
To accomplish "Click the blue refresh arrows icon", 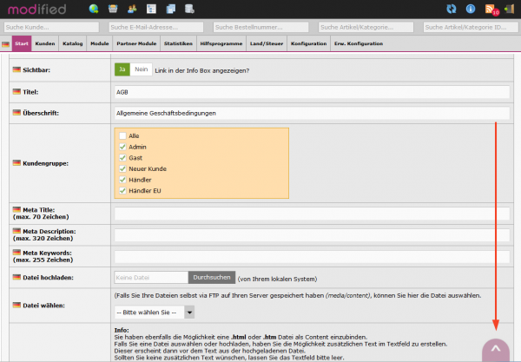I will click(x=452, y=9).
